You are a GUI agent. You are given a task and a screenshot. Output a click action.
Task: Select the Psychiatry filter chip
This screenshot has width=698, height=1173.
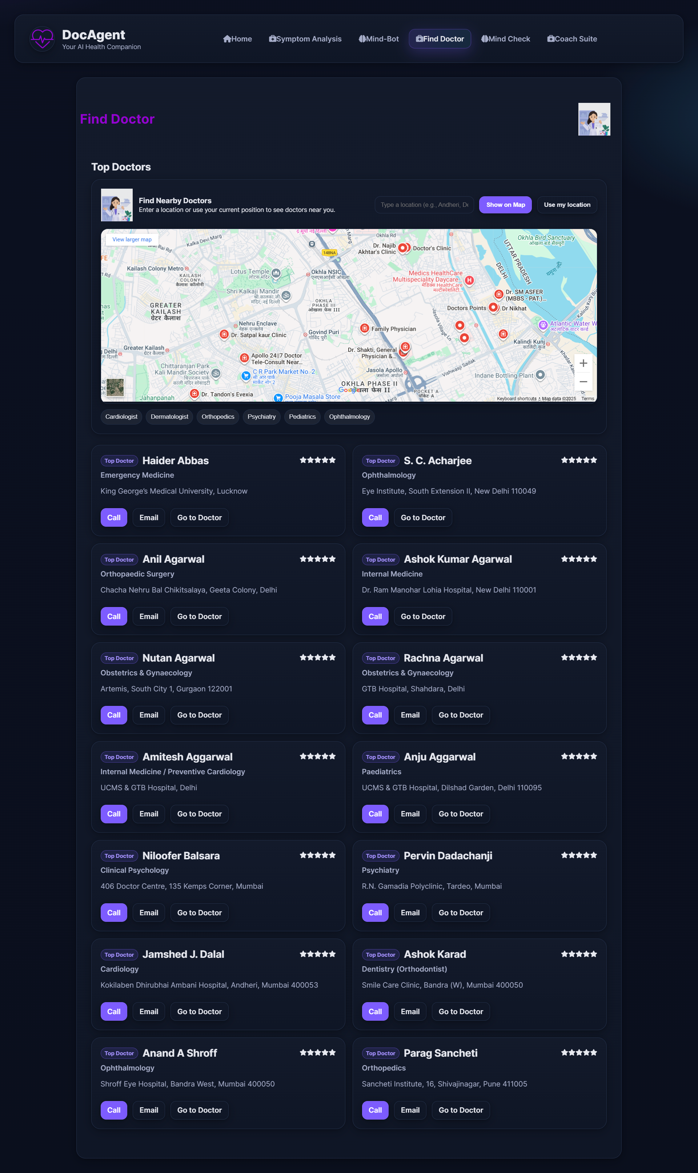pyautogui.click(x=261, y=417)
